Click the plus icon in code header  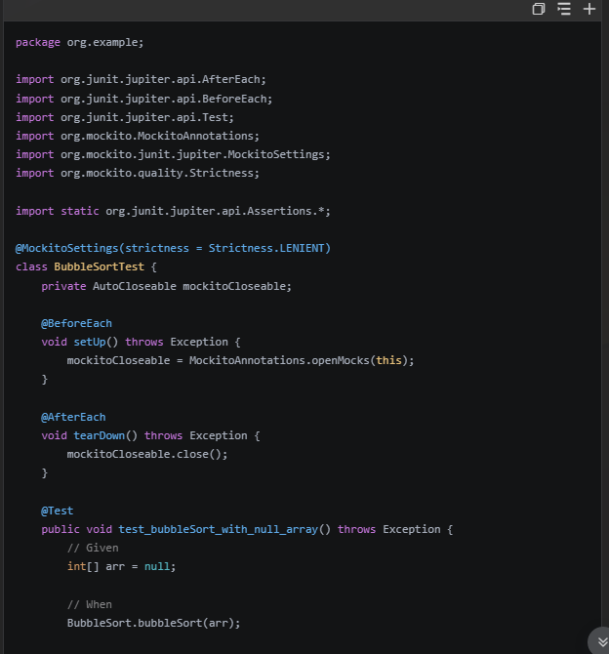589,9
